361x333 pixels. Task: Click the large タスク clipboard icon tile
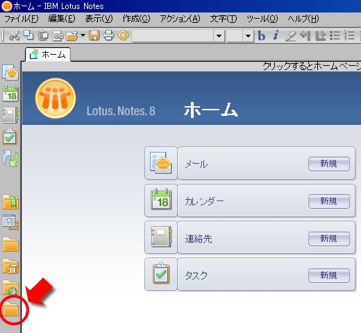161,274
